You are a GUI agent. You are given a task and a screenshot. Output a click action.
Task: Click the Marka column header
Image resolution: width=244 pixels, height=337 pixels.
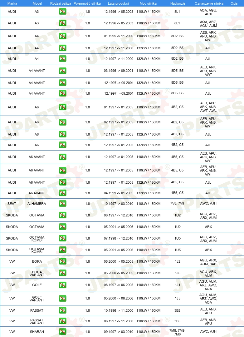click(12, 3)
